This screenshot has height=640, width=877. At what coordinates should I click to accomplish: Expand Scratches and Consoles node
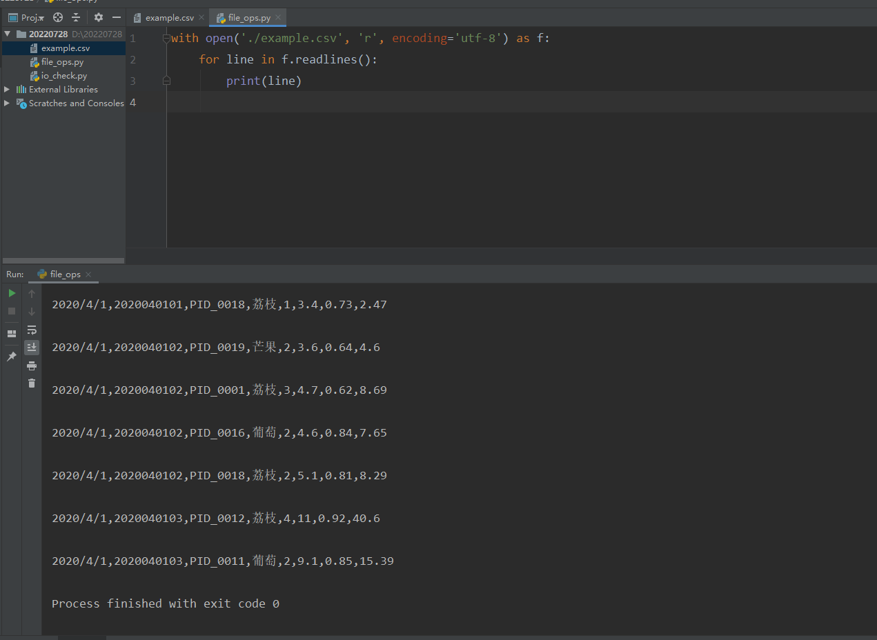(8, 103)
